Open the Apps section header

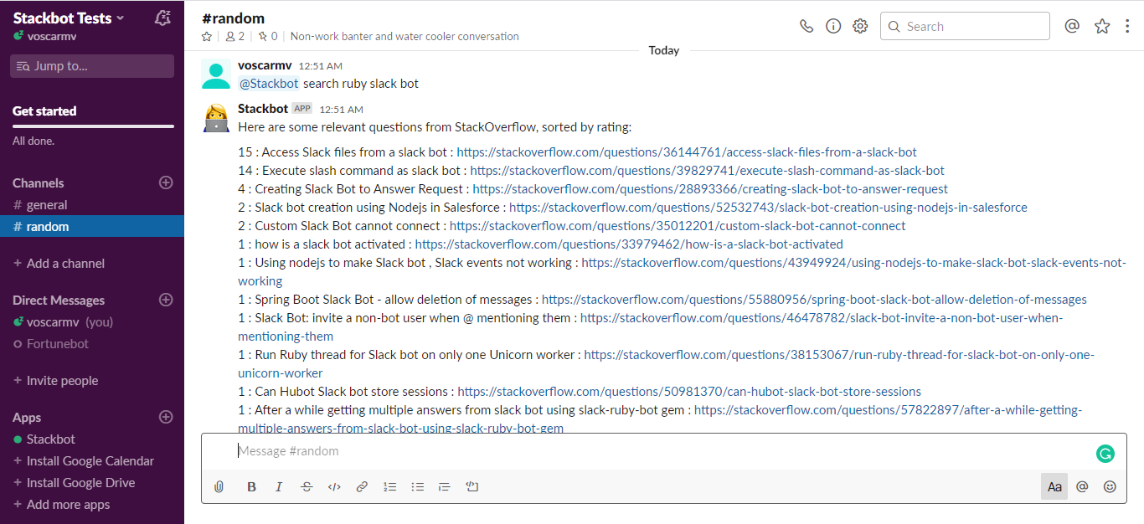(27, 418)
